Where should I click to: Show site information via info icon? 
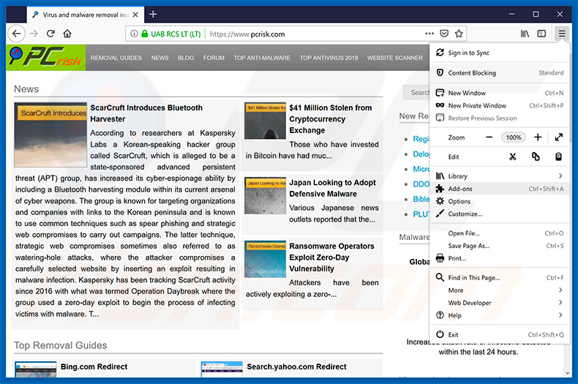(134, 34)
